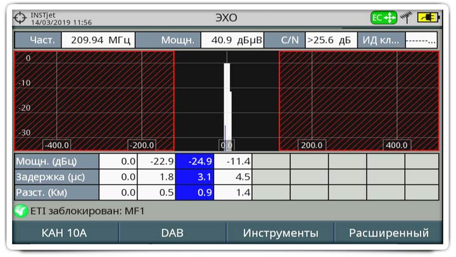Open the КАН 10A channel menu
Screen dimensions: 456x257
pyautogui.click(x=65, y=233)
